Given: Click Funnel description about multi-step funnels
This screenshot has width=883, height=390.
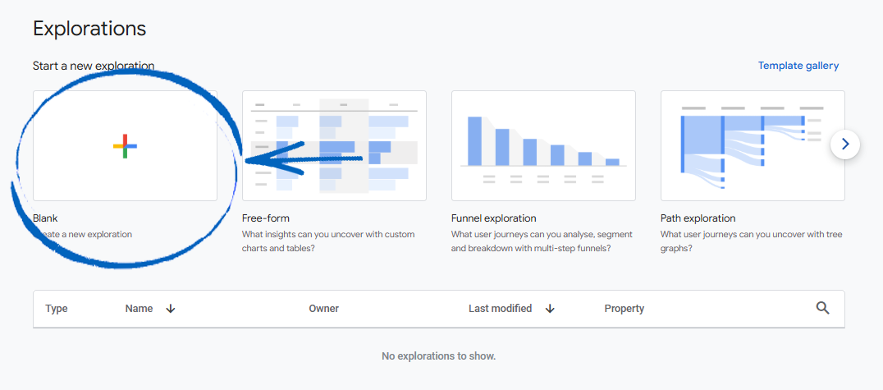Looking at the screenshot, I should coord(542,241).
